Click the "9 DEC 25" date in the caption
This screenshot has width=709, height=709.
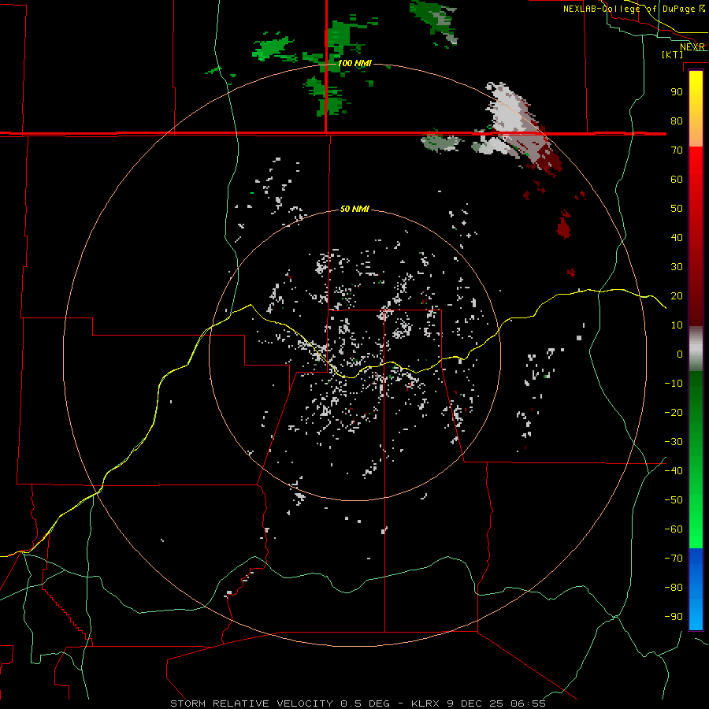click(475, 703)
